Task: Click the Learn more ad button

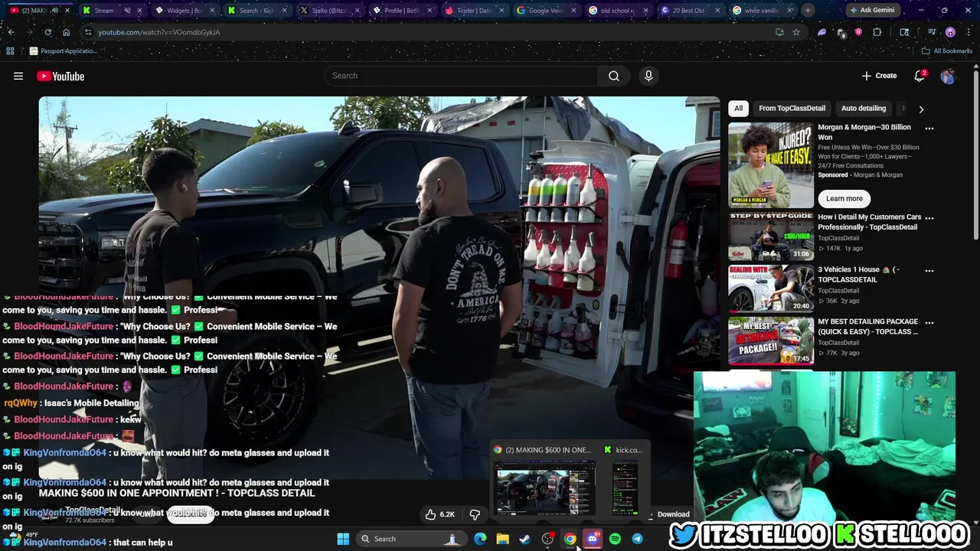Action: pyautogui.click(x=844, y=199)
